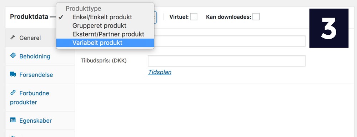Click the Tilbudspris (DKK) input field

(x=227, y=61)
